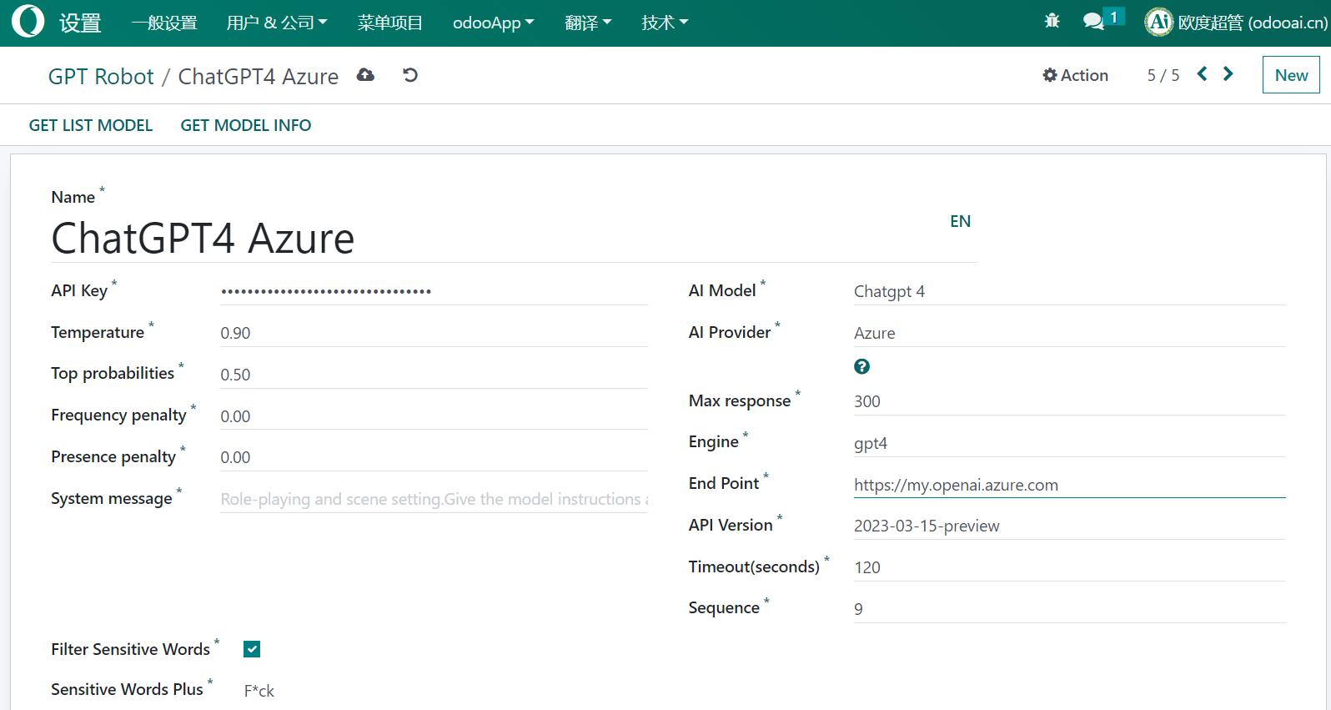Open the 技术 dropdown menu

664,23
